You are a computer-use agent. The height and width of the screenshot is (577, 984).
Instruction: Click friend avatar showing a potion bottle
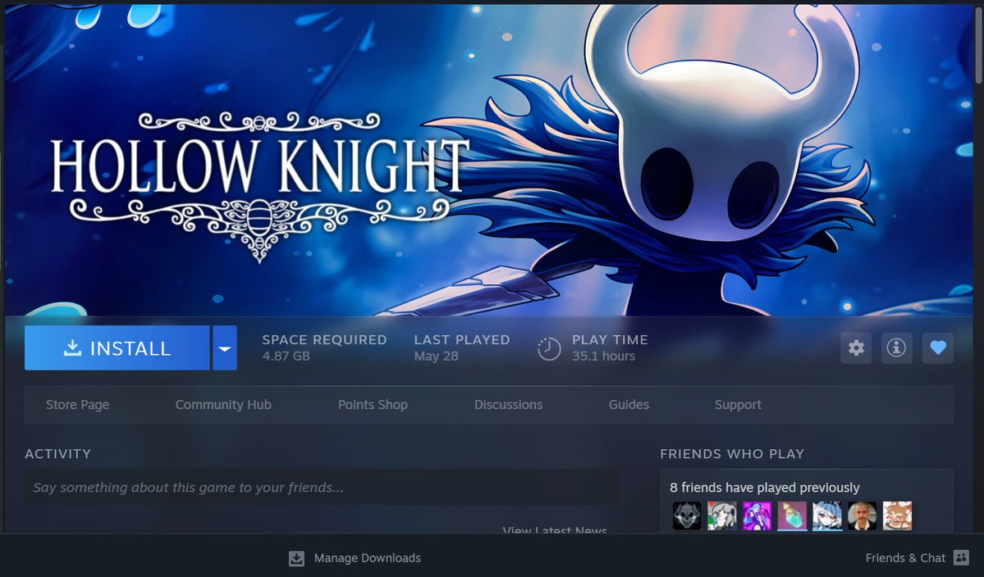793,516
